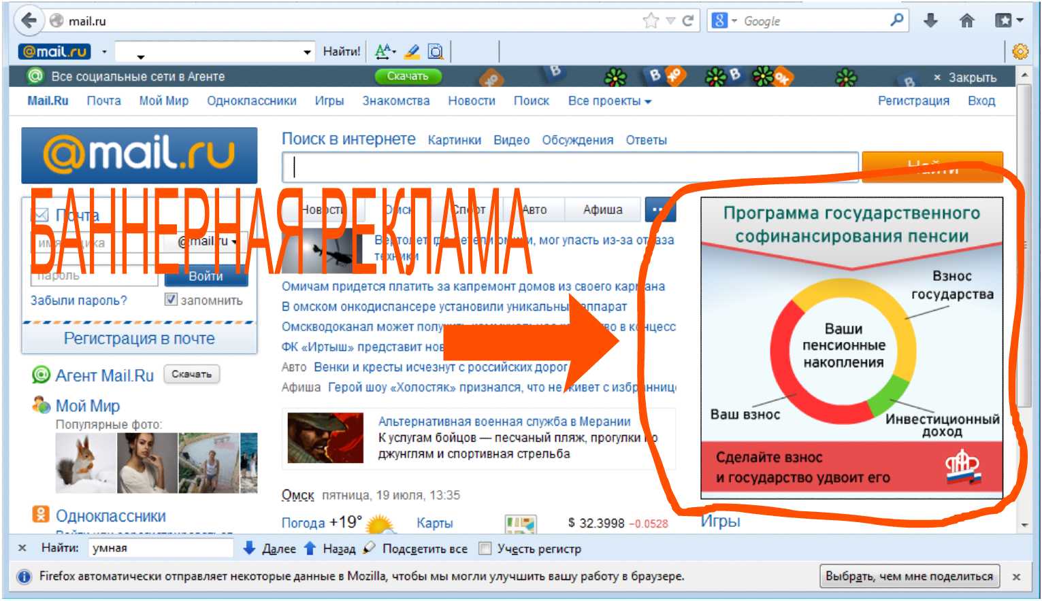This screenshot has height=601, width=1042.
Task: Go back with the browser back arrow
Action: (29, 20)
